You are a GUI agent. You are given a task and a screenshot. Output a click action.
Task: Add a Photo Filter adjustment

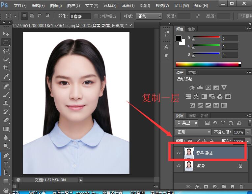pyautogui.click(x=212, y=96)
